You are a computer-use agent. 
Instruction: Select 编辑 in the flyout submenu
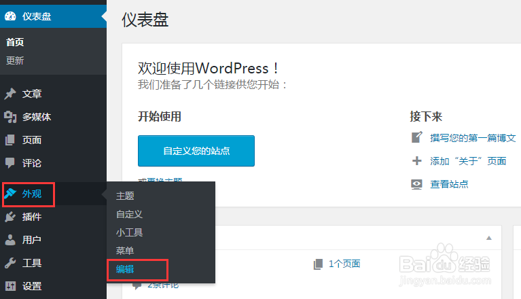[125, 269]
